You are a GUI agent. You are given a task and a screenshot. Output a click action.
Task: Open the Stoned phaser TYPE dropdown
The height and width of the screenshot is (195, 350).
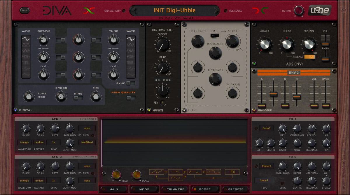(264, 180)
